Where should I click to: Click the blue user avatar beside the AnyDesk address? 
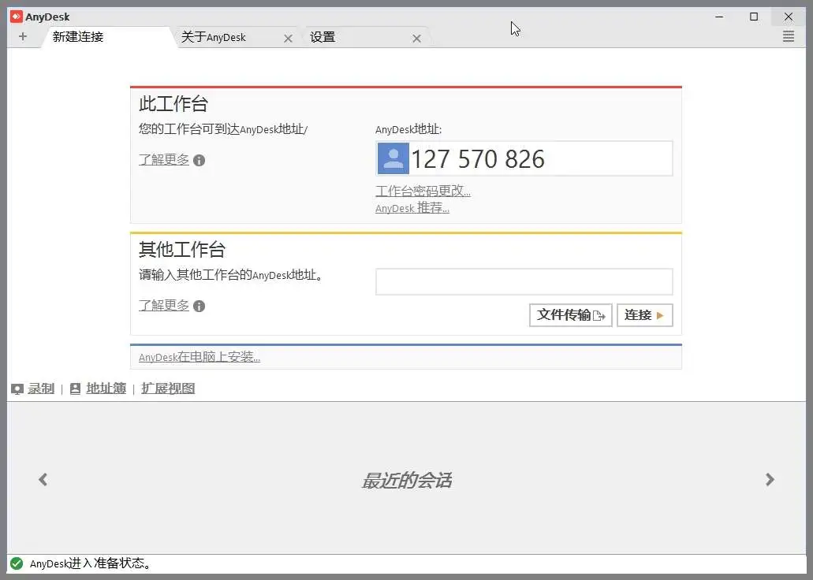(x=392, y=158)
